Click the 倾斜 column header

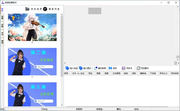pyautogui.click(x=135, y=73)
